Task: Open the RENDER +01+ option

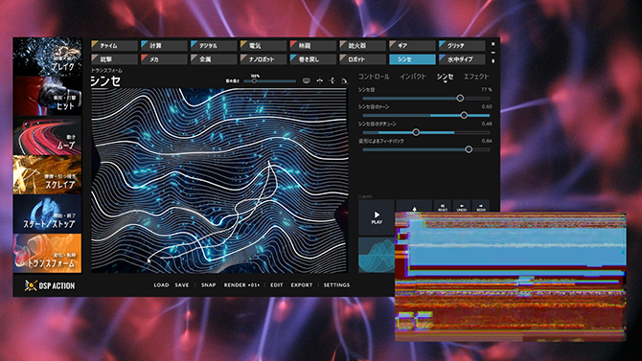Action: click(x=241, y=284)
